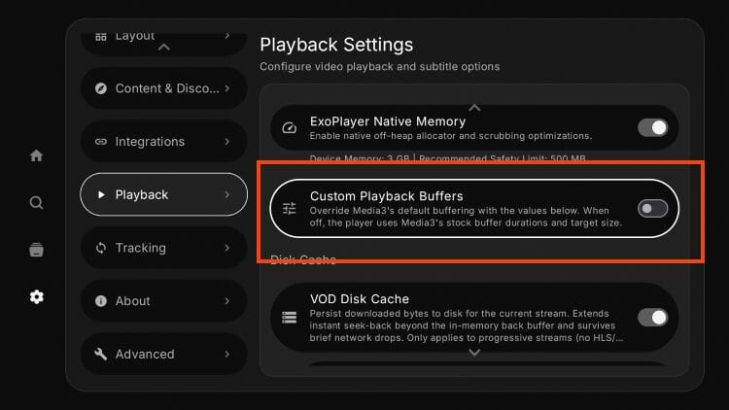The height and width of the screenshot is (410, 729).
Task: Click the Custom Playback Buffers sliders icon
Action: coord(290,208)
